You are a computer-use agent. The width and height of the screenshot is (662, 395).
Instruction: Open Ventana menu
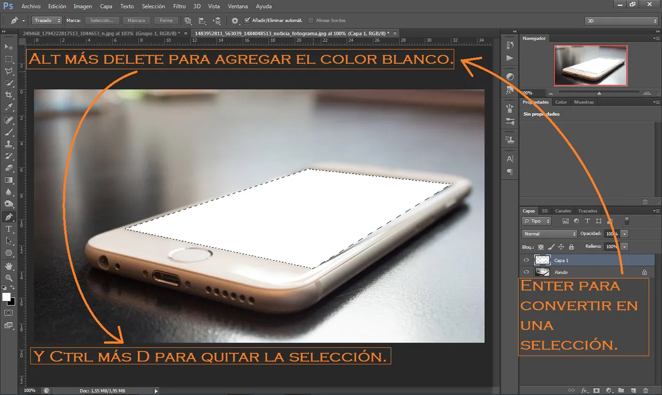(x=237, y=6)
